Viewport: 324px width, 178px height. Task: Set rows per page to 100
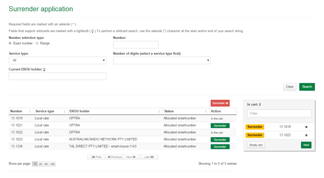point(52,164)
